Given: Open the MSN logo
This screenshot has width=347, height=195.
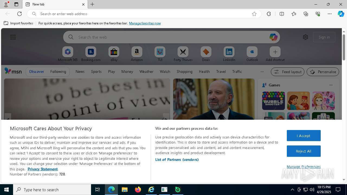Looking at the screenshot, I should click(13, 71).
